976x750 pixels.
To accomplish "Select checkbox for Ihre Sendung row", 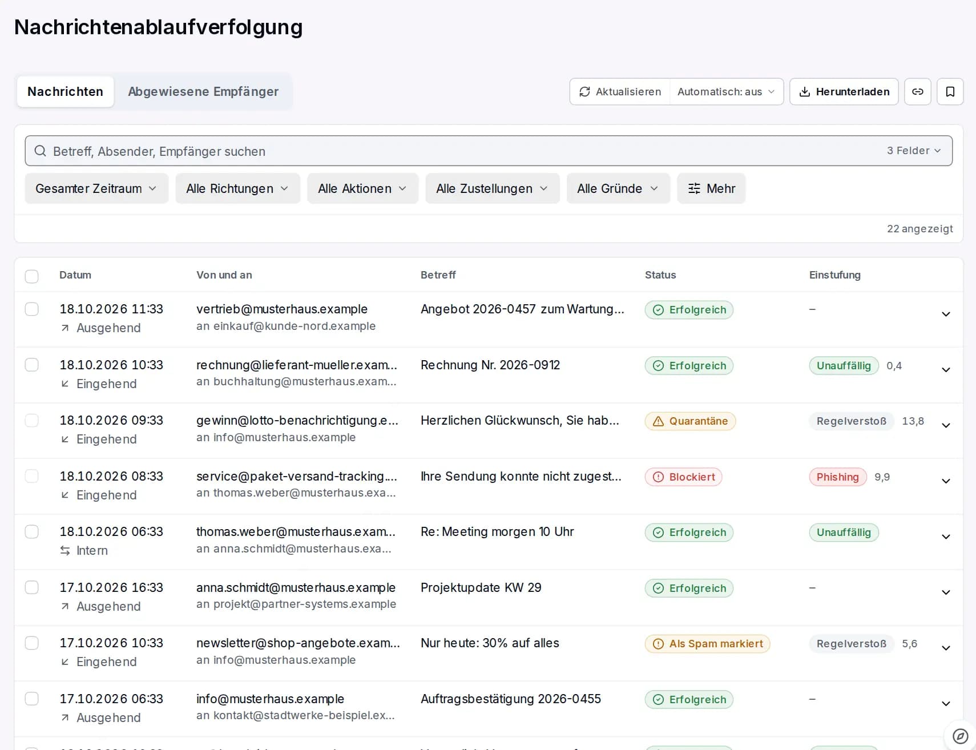I will pyautogui.click(x=32, y=476).
